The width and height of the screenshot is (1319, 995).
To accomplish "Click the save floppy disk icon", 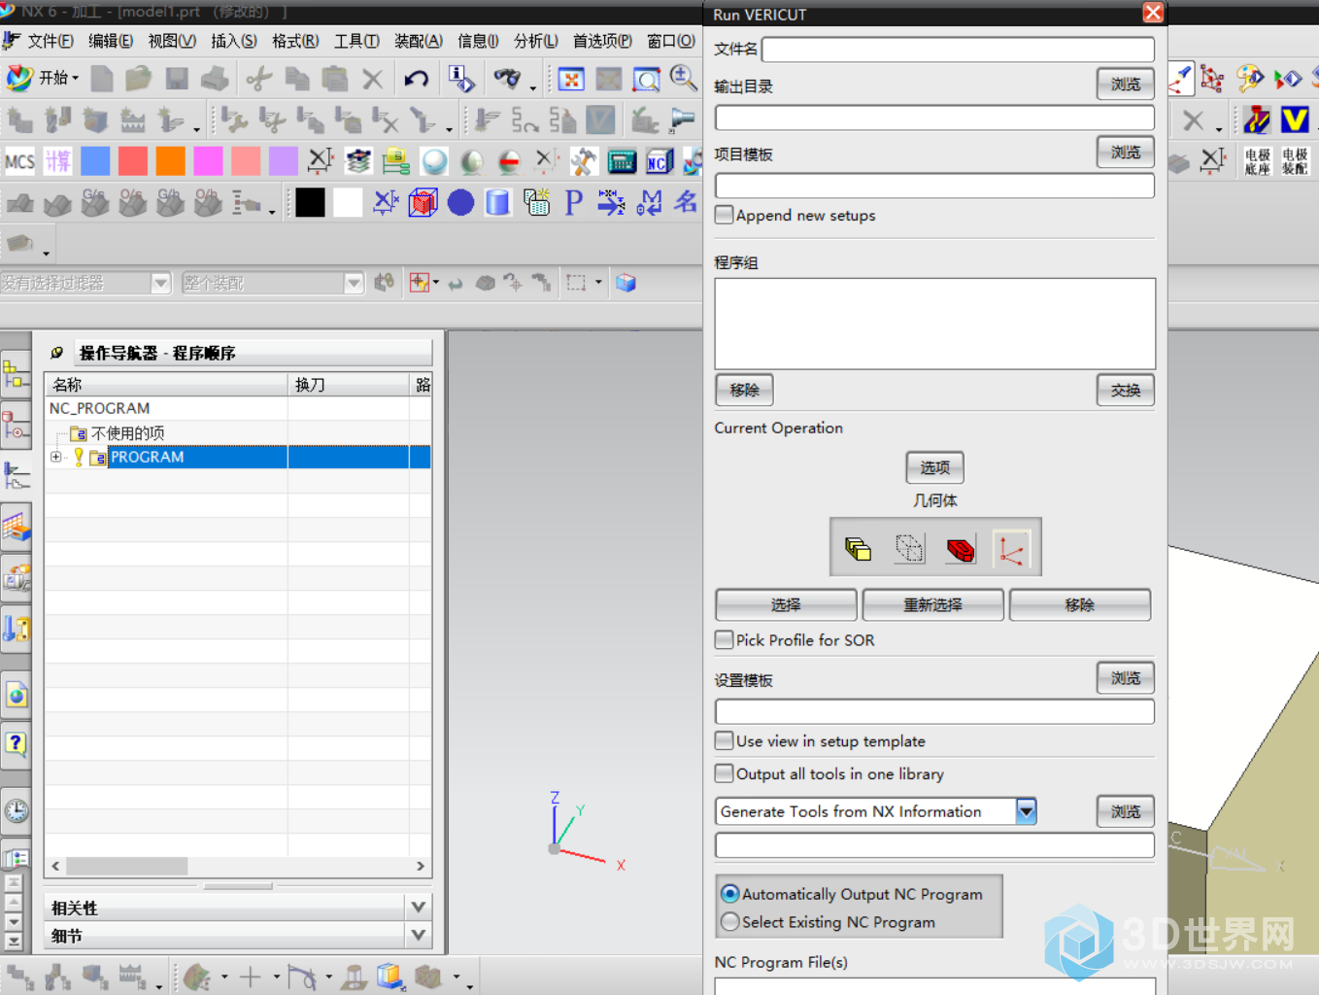I will 177,79.
